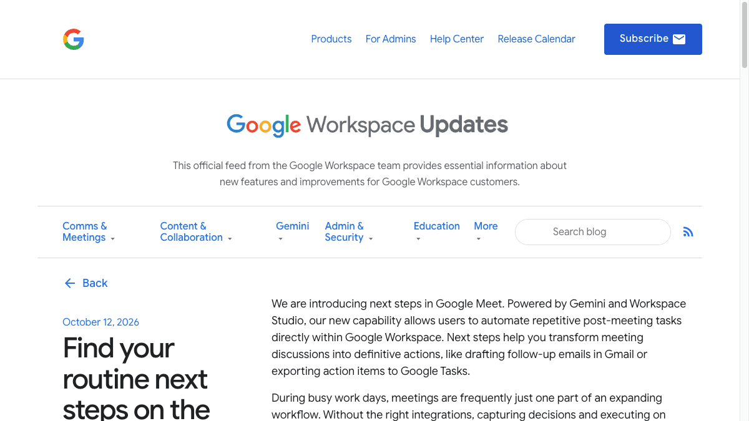The width and height of the screenshot is (749, 421).
Task: Expand Admin & Security menu
Action: pos(349,232)
